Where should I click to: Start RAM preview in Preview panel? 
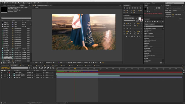(x=163, y=22)
